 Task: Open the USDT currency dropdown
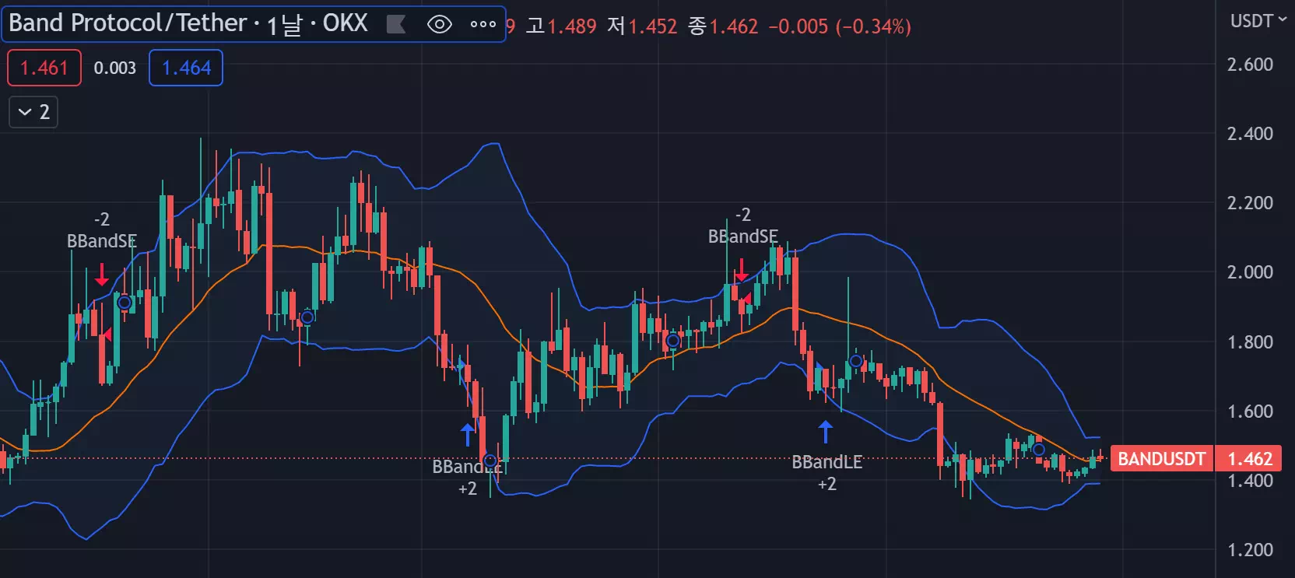point(1258,21)
